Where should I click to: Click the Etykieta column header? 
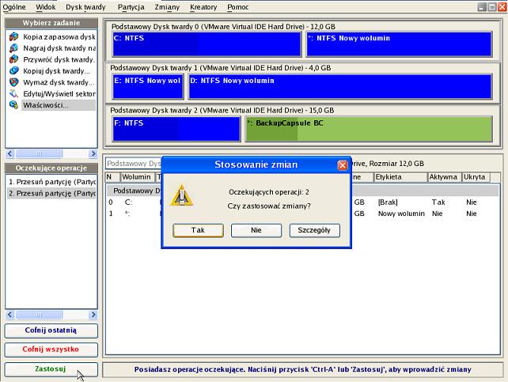coord(400,177)
